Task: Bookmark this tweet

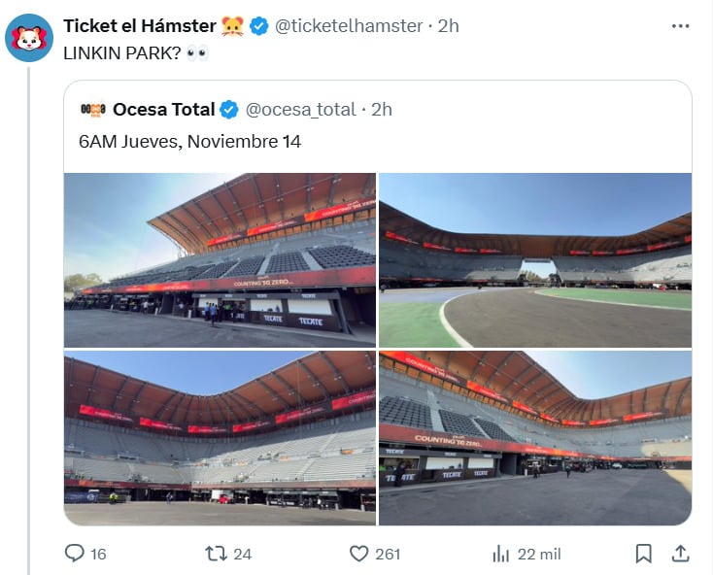Action: point(643,554)
